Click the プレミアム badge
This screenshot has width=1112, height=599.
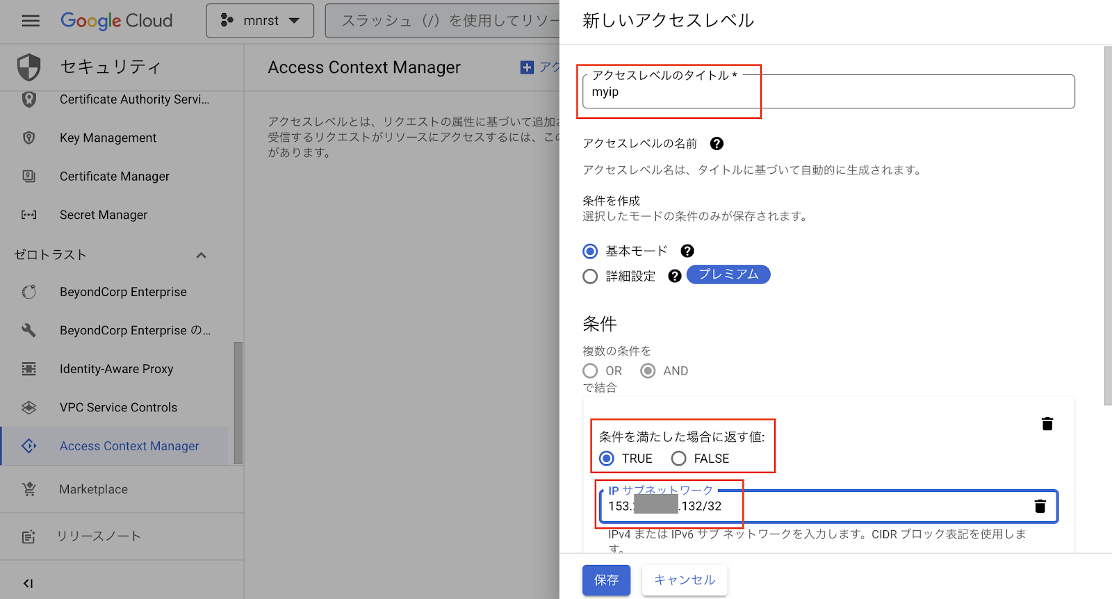(728, 274)
